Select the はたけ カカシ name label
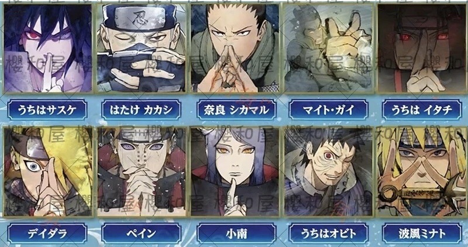468x247 pixels. 141,110
